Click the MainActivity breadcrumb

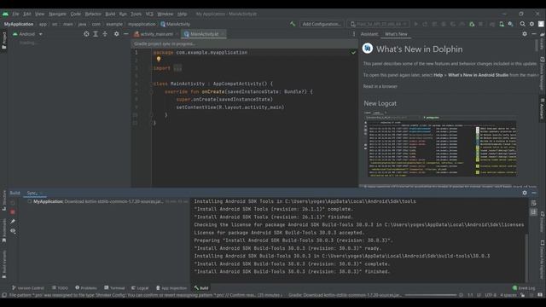[176, 24]
